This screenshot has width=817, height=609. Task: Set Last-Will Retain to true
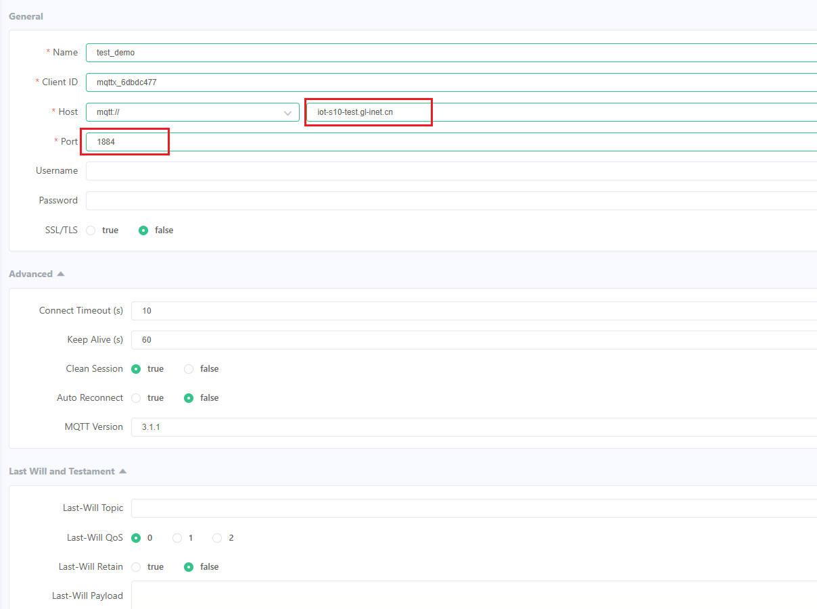pos(136,567)
